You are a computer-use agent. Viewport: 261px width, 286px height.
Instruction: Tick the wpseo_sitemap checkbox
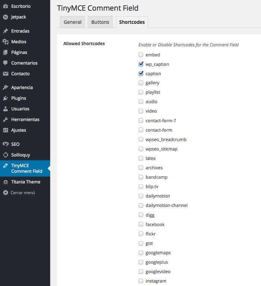pyautogui.click(x=141, y=149)
